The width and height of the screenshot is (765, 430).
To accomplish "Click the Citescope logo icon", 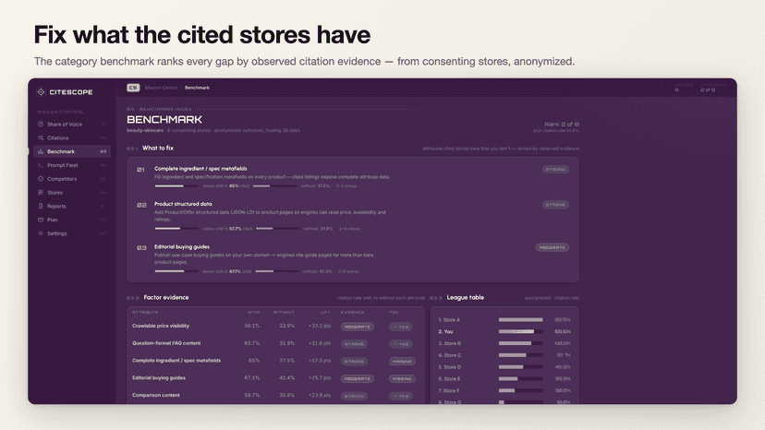I will click(41, 91).
